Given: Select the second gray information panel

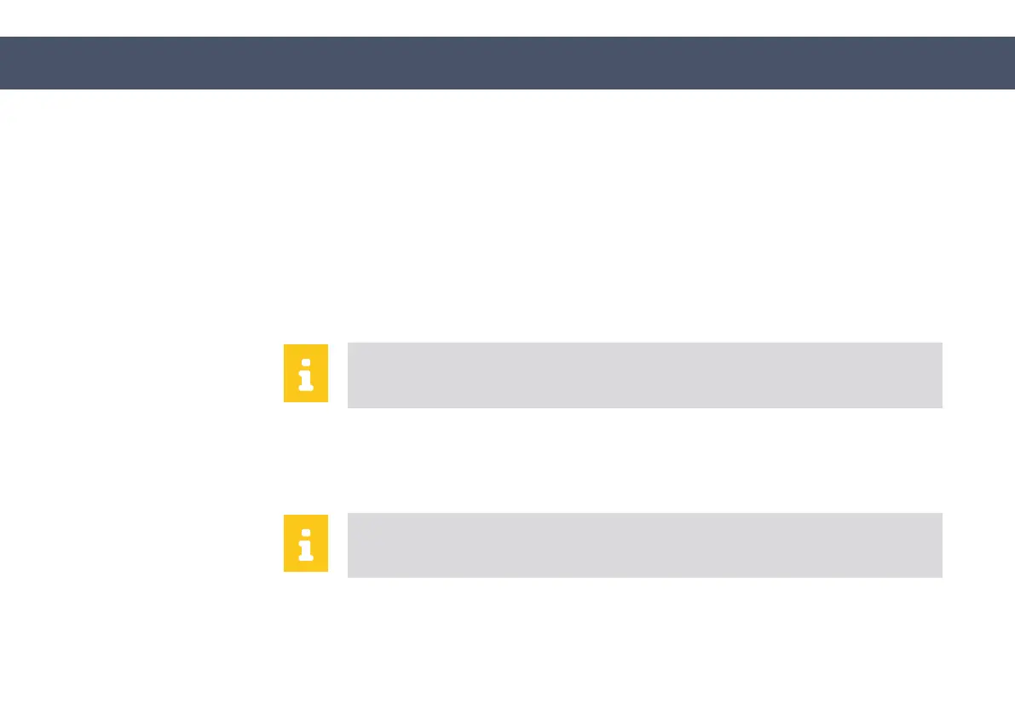Looking at the screenshot, I should [644, 545].
